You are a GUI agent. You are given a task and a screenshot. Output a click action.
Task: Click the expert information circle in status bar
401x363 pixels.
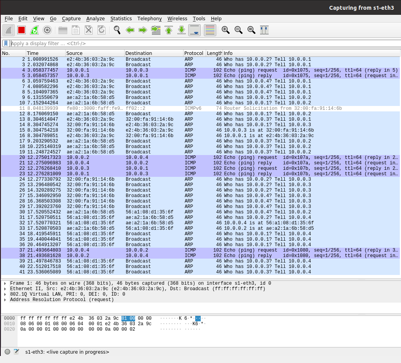[7, 352]
